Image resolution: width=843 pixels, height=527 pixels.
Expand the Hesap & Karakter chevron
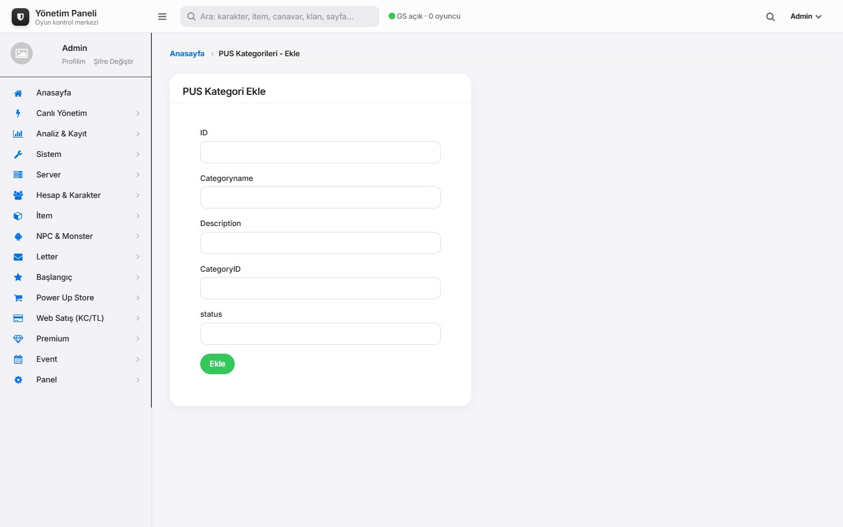[x=138, y=196]
